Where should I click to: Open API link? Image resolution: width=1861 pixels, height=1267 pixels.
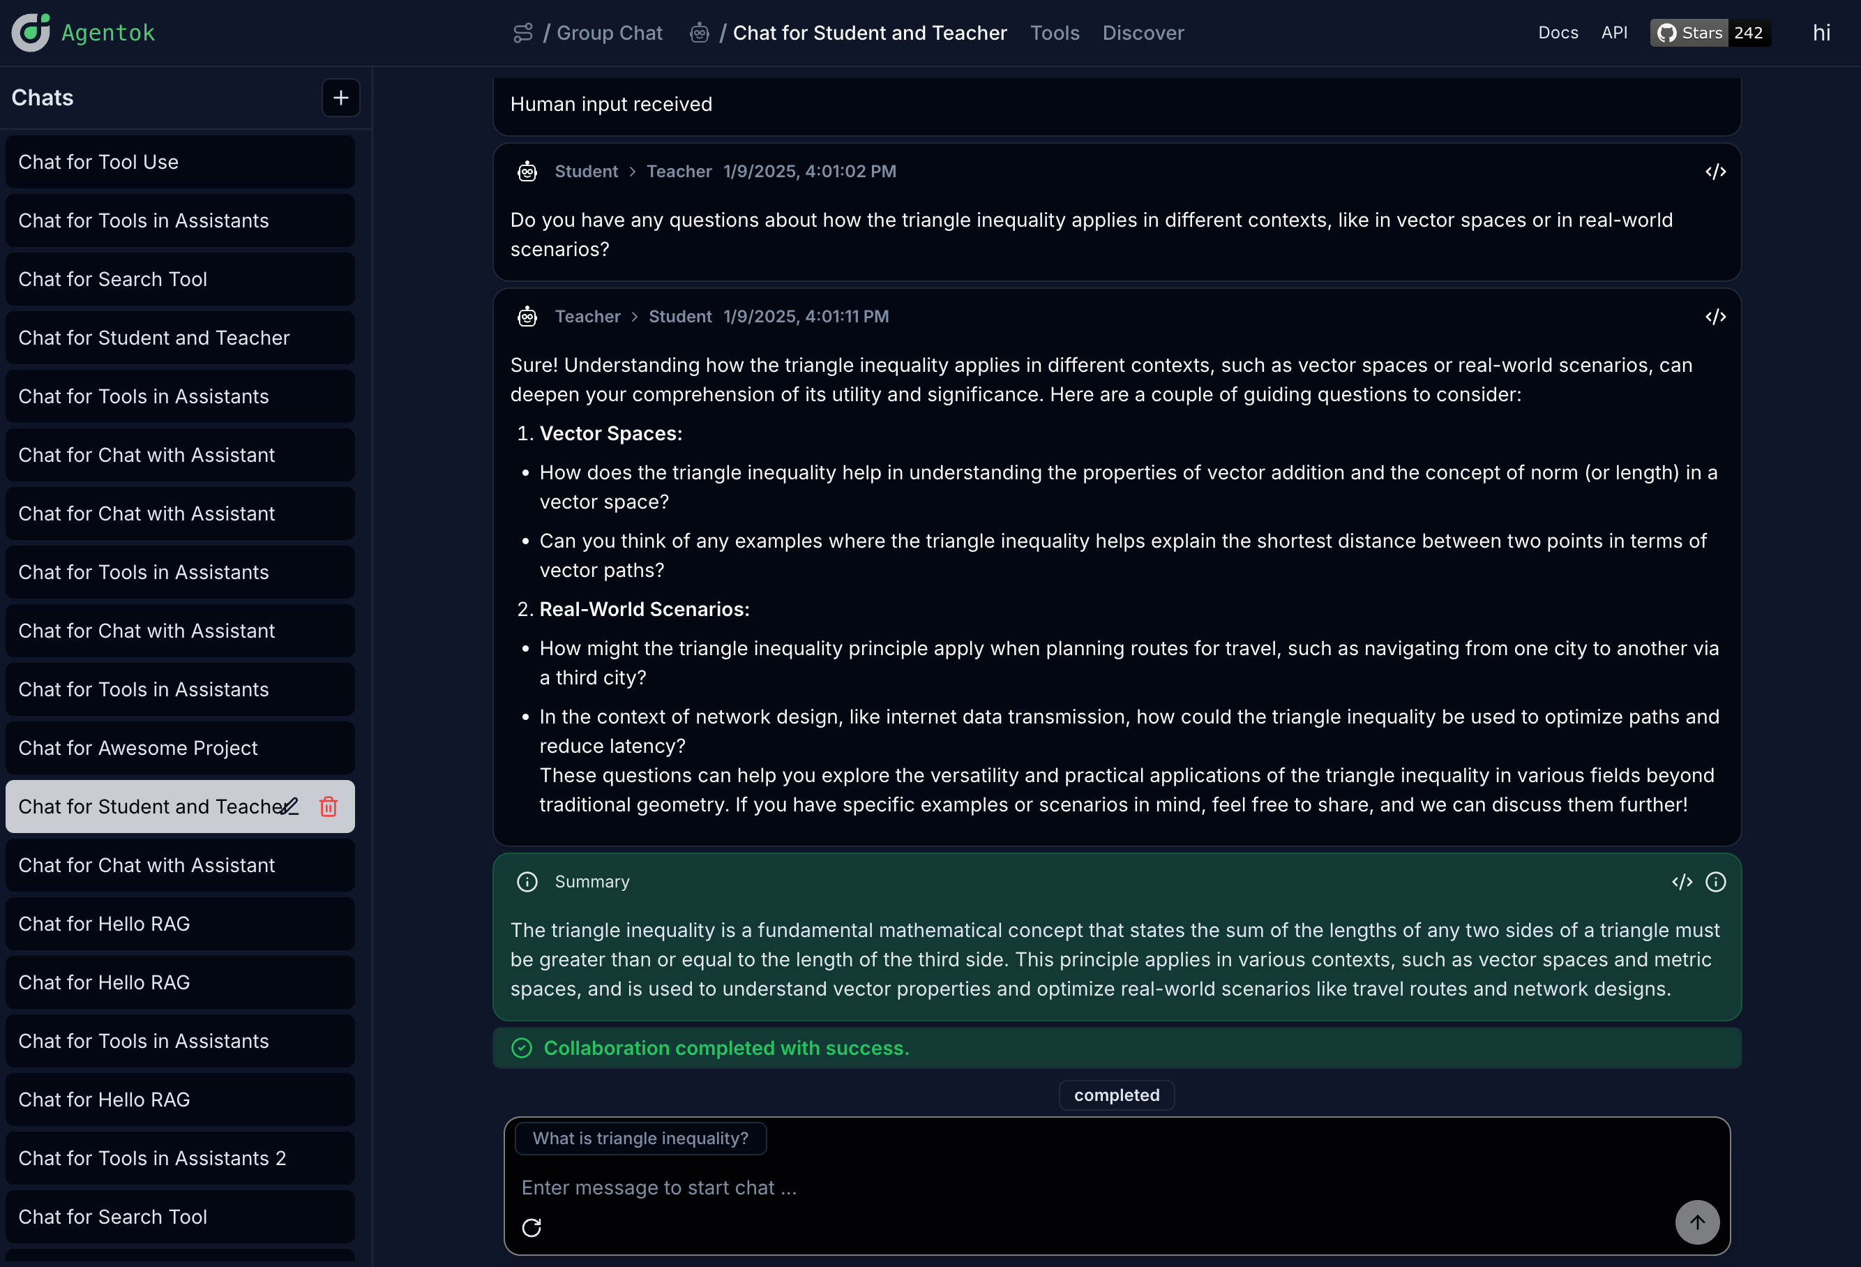1613,33
